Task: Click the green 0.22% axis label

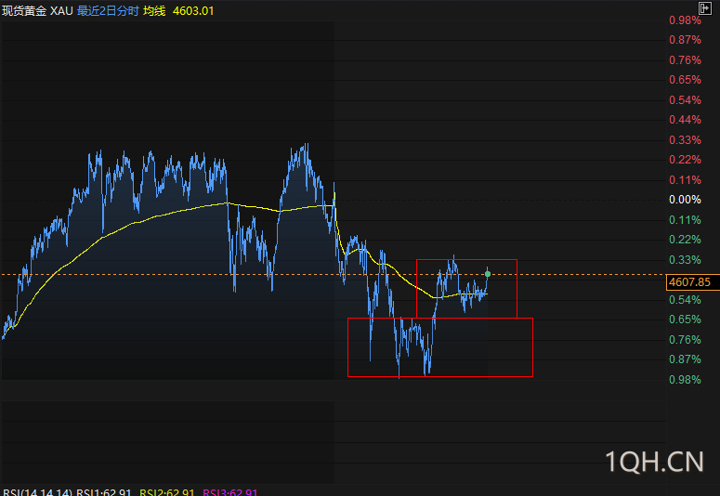Action: 685,240
